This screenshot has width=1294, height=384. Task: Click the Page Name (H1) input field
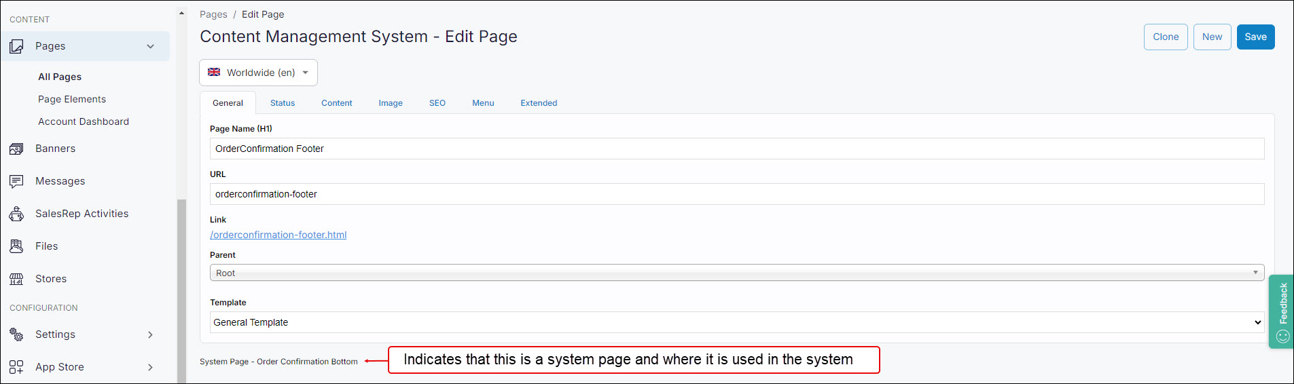(x=736, y=149)
